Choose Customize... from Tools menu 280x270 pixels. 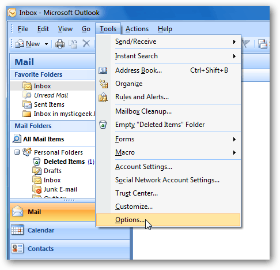pos(168,207)
